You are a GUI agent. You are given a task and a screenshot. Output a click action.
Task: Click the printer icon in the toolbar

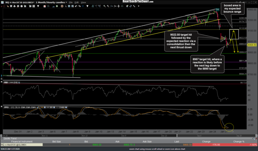pos(15,6)
